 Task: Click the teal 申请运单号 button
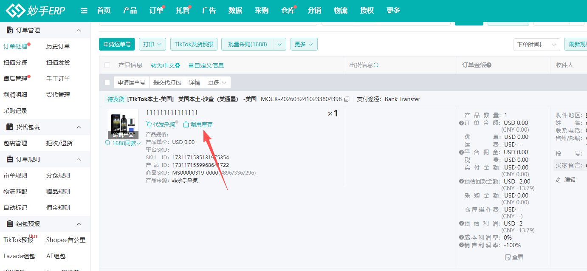click(x=117, y=44)
